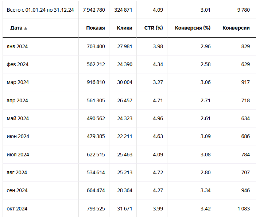Select the мар 2024 date cell
256x217 pixels.
[18, 82]
